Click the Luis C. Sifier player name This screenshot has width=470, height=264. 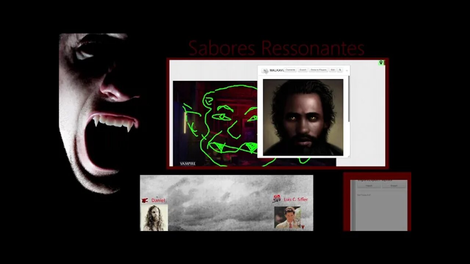[296, 199]
